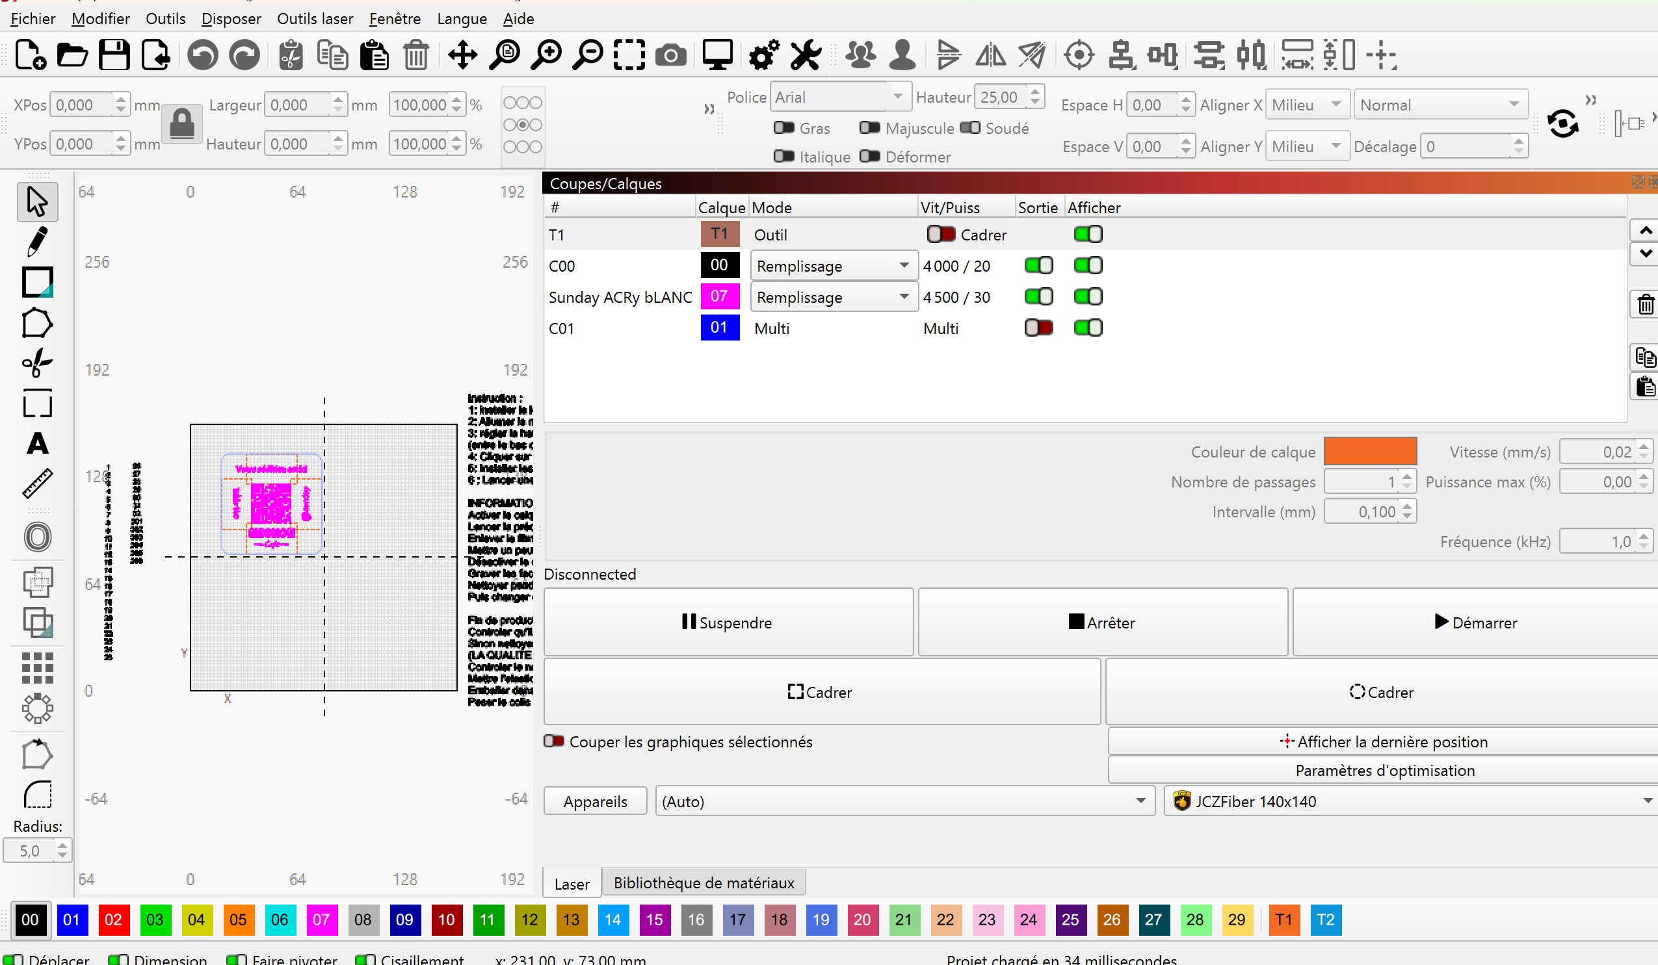Image resolution: width=1658 pixels, height=965 pixels.
Task: Open the device settings wrench icon
Action: tap(806, 55)
